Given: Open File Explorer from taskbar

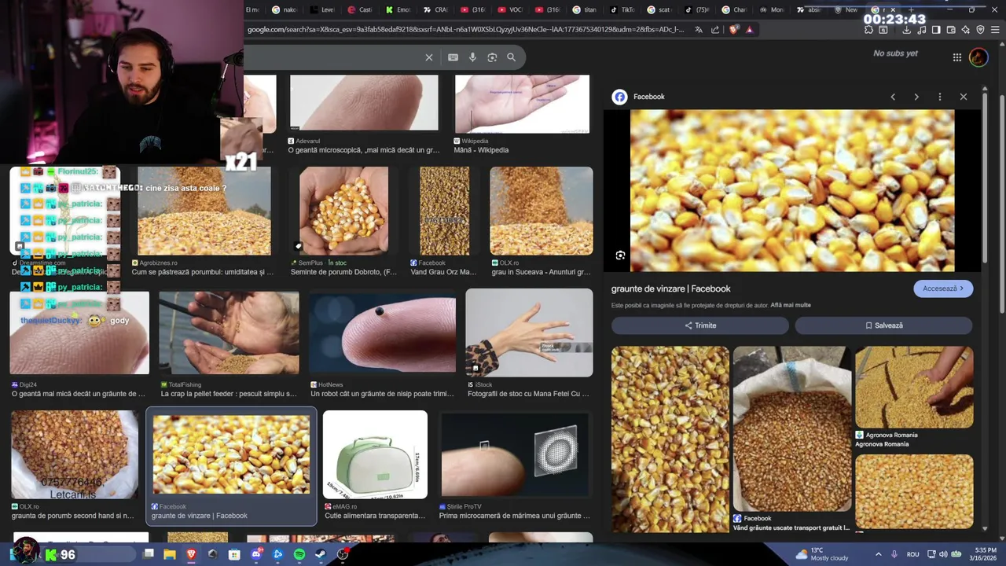Looking at the screenshot, I should (170, 554).
